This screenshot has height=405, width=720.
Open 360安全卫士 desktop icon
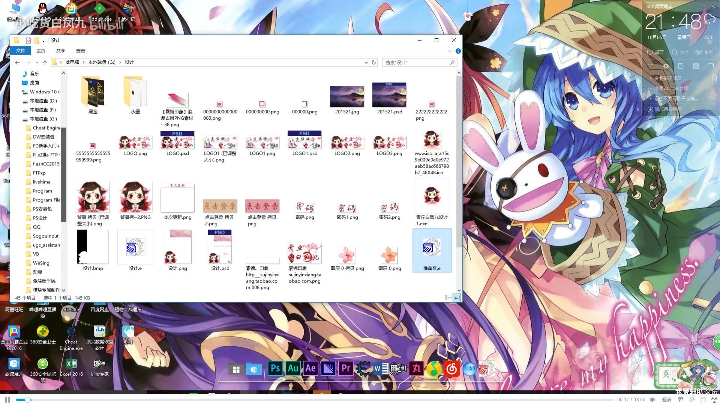[x=43, y=335]
